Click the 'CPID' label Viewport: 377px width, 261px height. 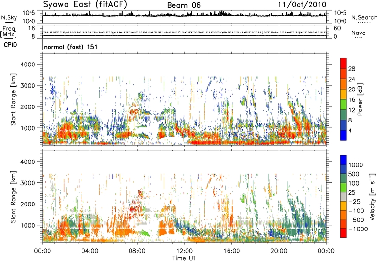pos(10,45)
